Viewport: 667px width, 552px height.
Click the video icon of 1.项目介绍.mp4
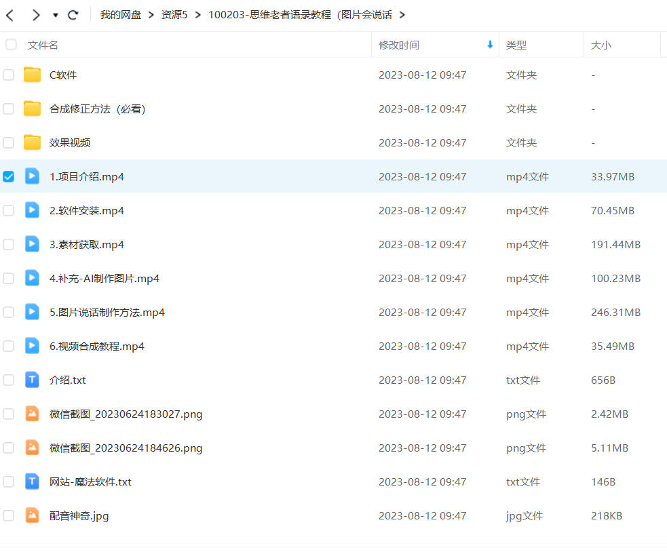(x=32, y=176)
